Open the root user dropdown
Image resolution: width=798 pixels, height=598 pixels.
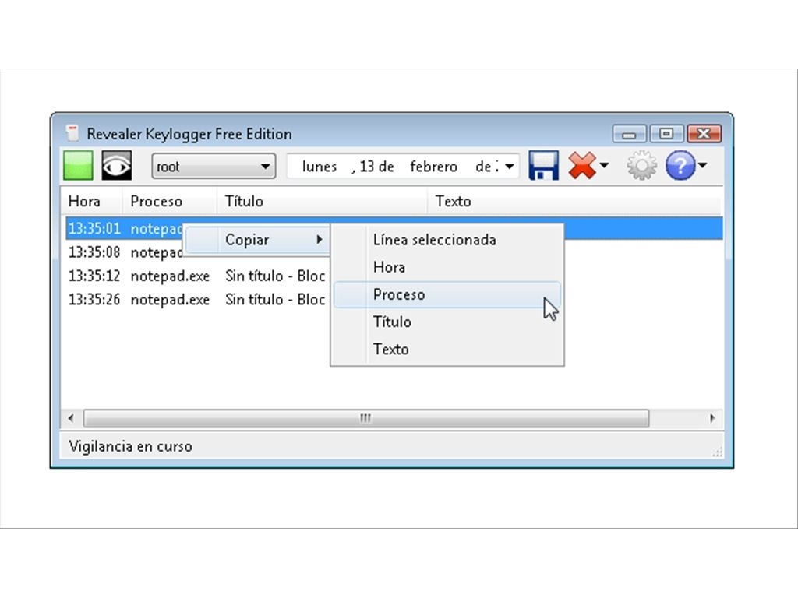click(214, 167)
